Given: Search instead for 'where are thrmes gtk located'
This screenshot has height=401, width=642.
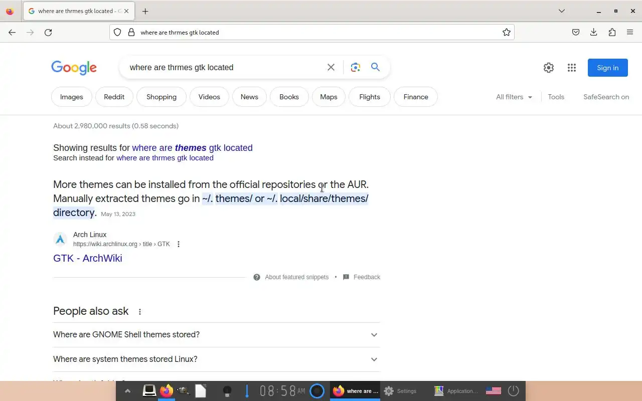Looking at the screenshot, I should tap(165, 158).
